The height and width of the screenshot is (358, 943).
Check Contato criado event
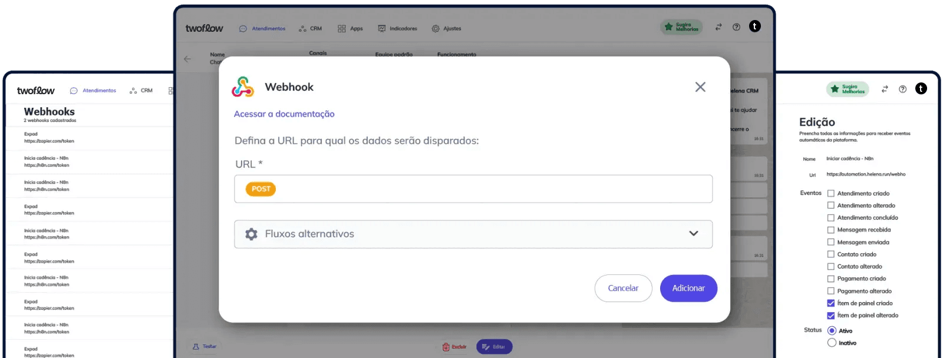click(831, 254)
